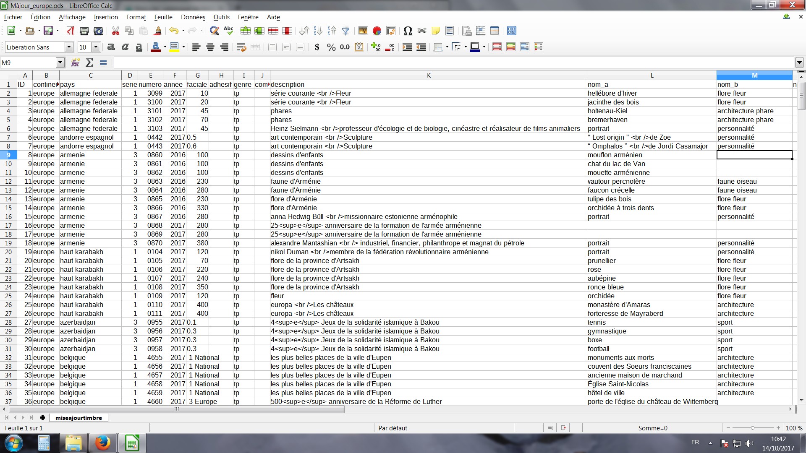Toggle Align Left

pos(196,47)
